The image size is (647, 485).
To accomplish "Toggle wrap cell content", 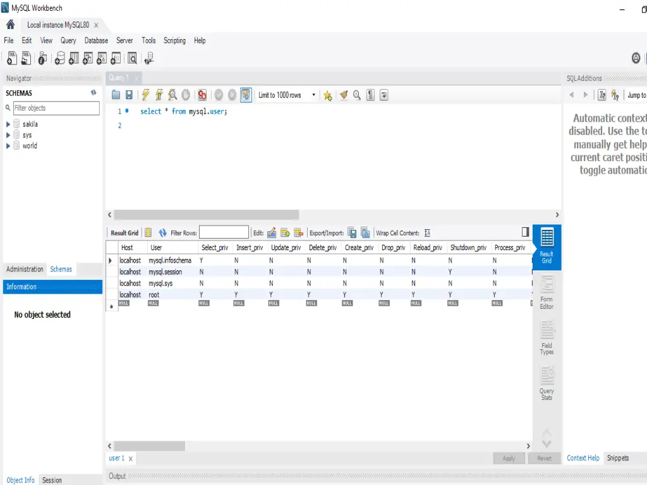I will tap(428, 233).
